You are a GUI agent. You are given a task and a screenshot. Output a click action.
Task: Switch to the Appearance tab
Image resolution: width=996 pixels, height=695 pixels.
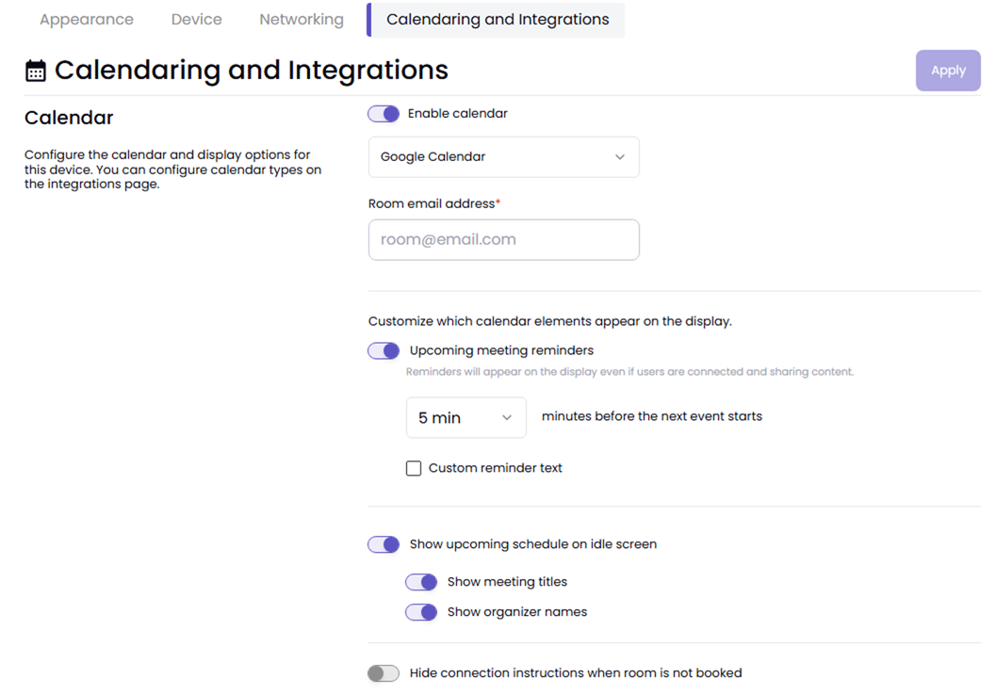[x=87, y=20]
